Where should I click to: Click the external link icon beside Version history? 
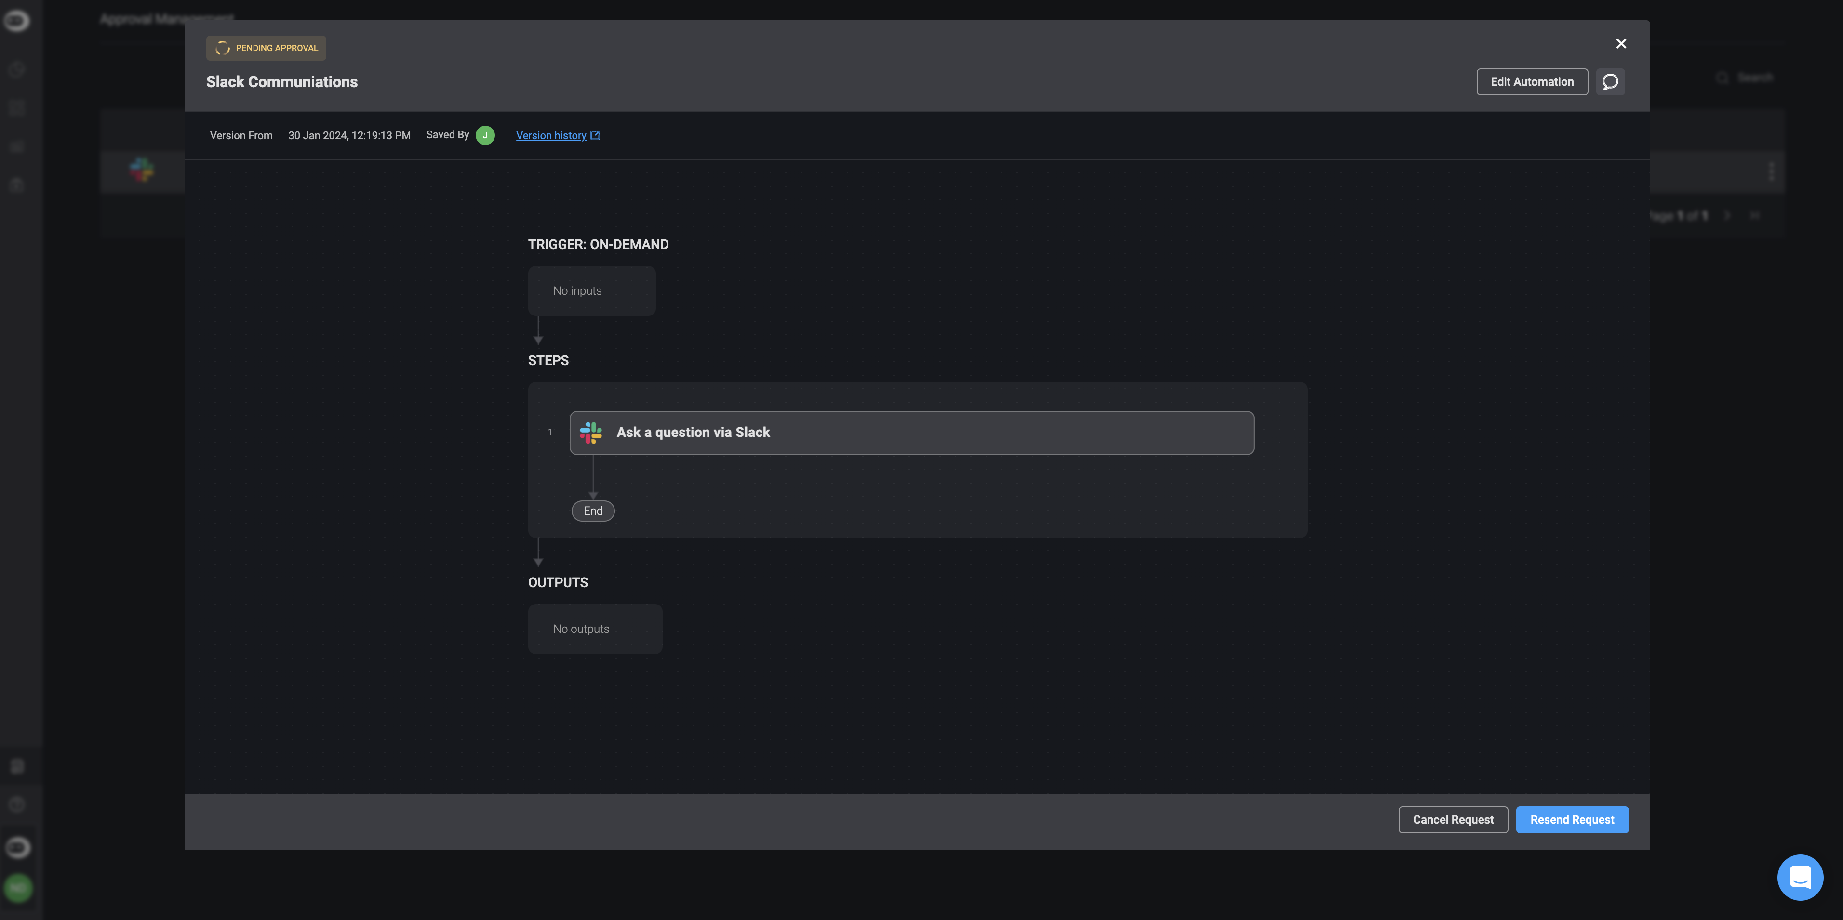coord(595,135)
